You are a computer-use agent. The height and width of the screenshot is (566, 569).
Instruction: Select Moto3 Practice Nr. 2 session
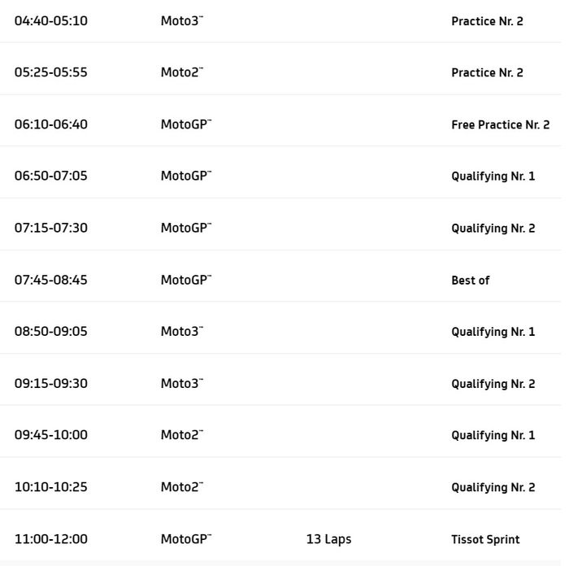click(x=487, y=21)
